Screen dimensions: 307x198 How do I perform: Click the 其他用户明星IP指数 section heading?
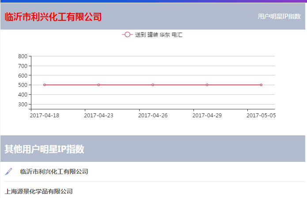click(45, 149)
